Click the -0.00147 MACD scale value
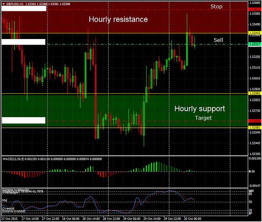Screen dimensions: 262x222 click(x=254, y=185)
